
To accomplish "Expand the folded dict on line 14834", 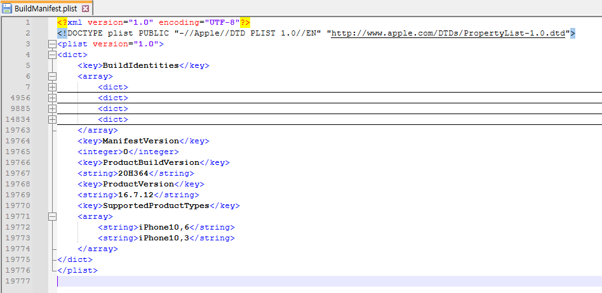I will (x=52, y=119).
